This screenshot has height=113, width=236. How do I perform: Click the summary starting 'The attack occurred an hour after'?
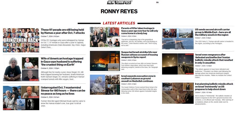(x=140, y=66)
